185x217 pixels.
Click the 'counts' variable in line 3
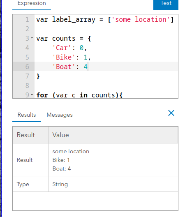click(64, 38)
